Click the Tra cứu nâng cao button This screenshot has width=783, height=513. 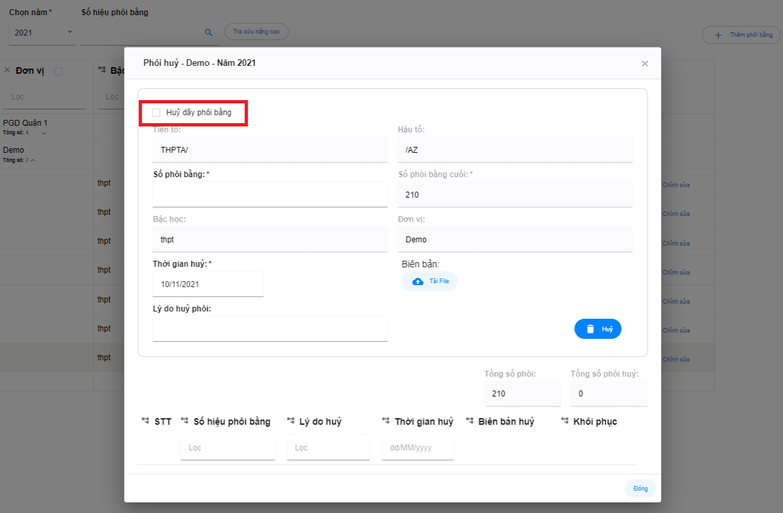pyautogui.click(x=256, y=32)
